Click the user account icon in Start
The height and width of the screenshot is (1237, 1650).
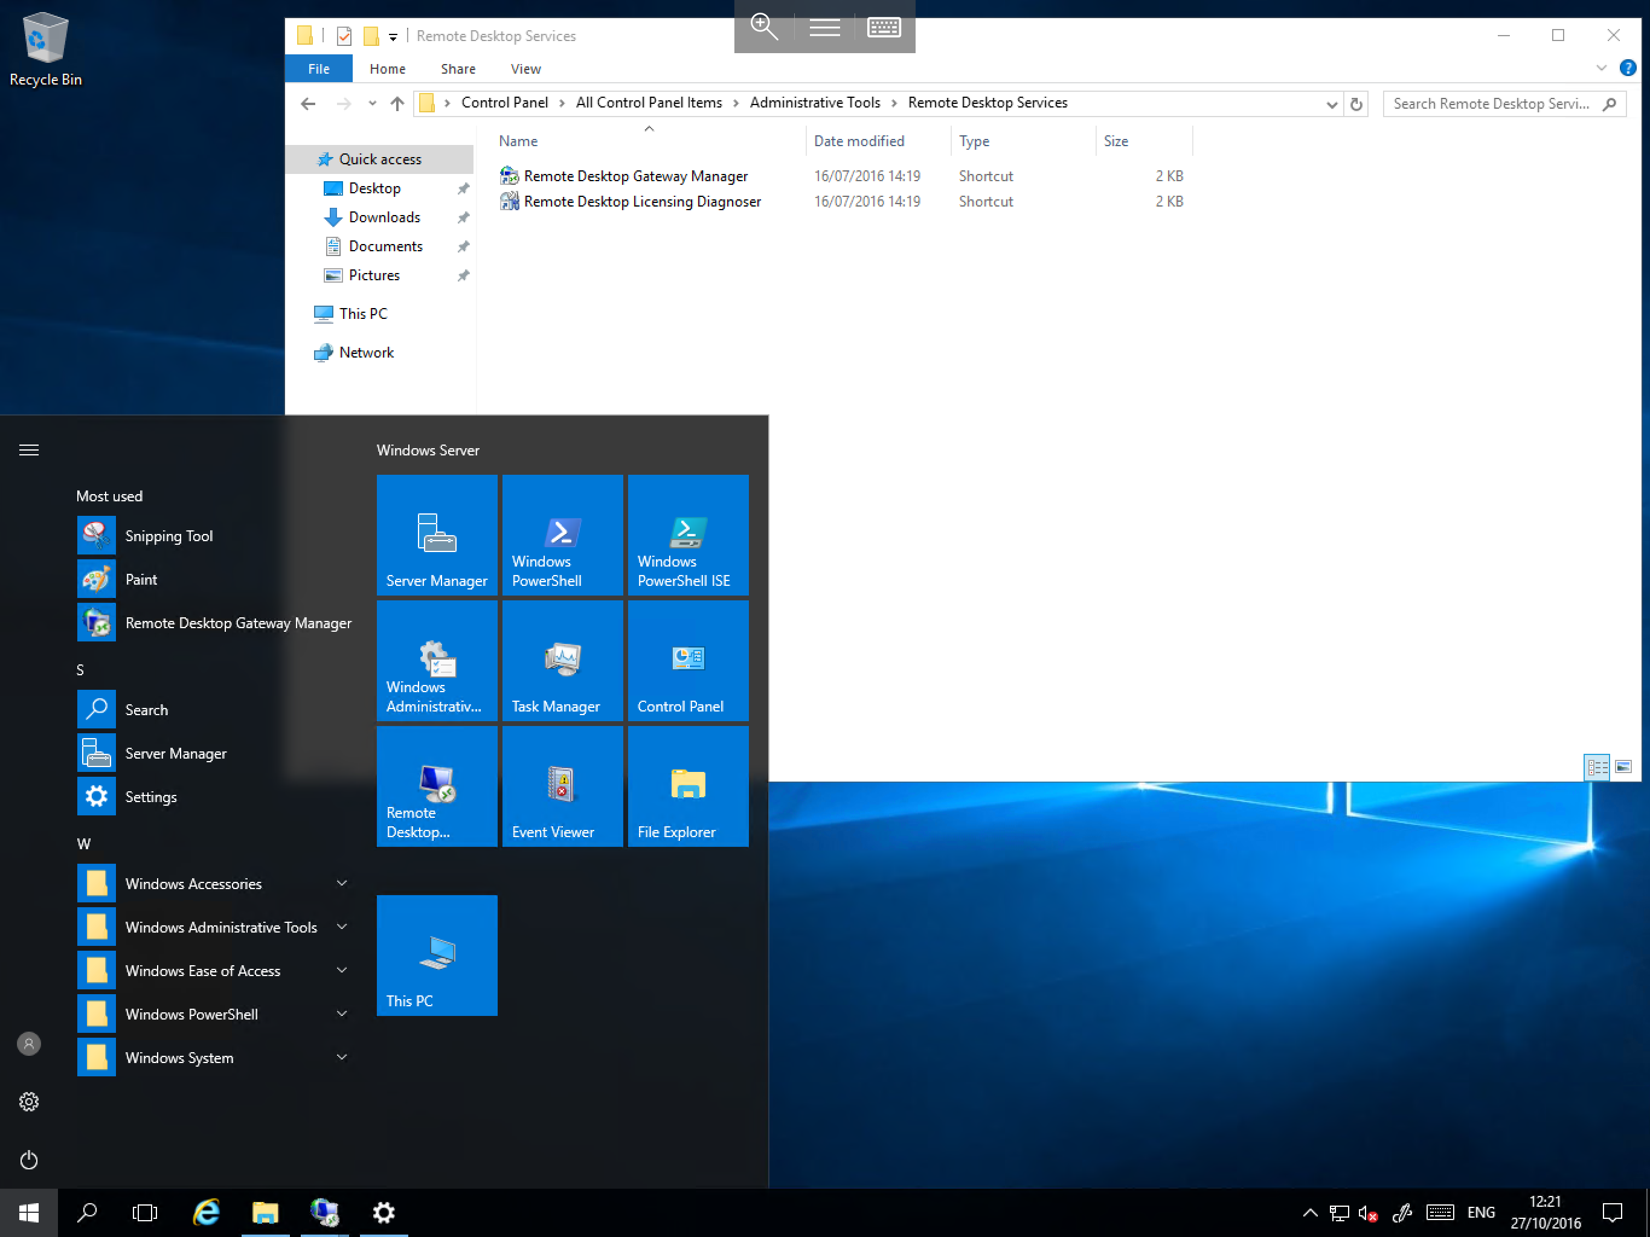coord(29,1043)
